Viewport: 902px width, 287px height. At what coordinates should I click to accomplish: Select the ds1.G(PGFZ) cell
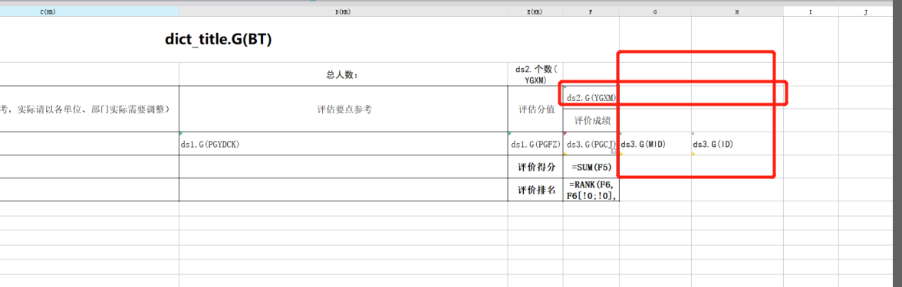(535, 144)
